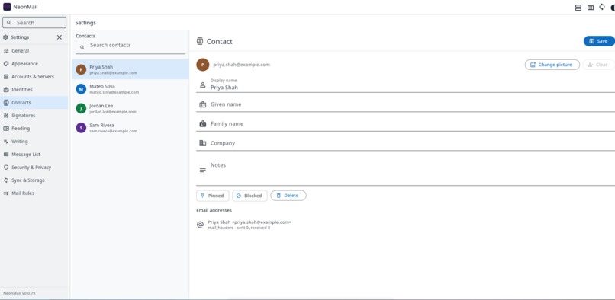Select Contacts in settings sidebar
Screen dimensions: 615x300
(34, 102)
